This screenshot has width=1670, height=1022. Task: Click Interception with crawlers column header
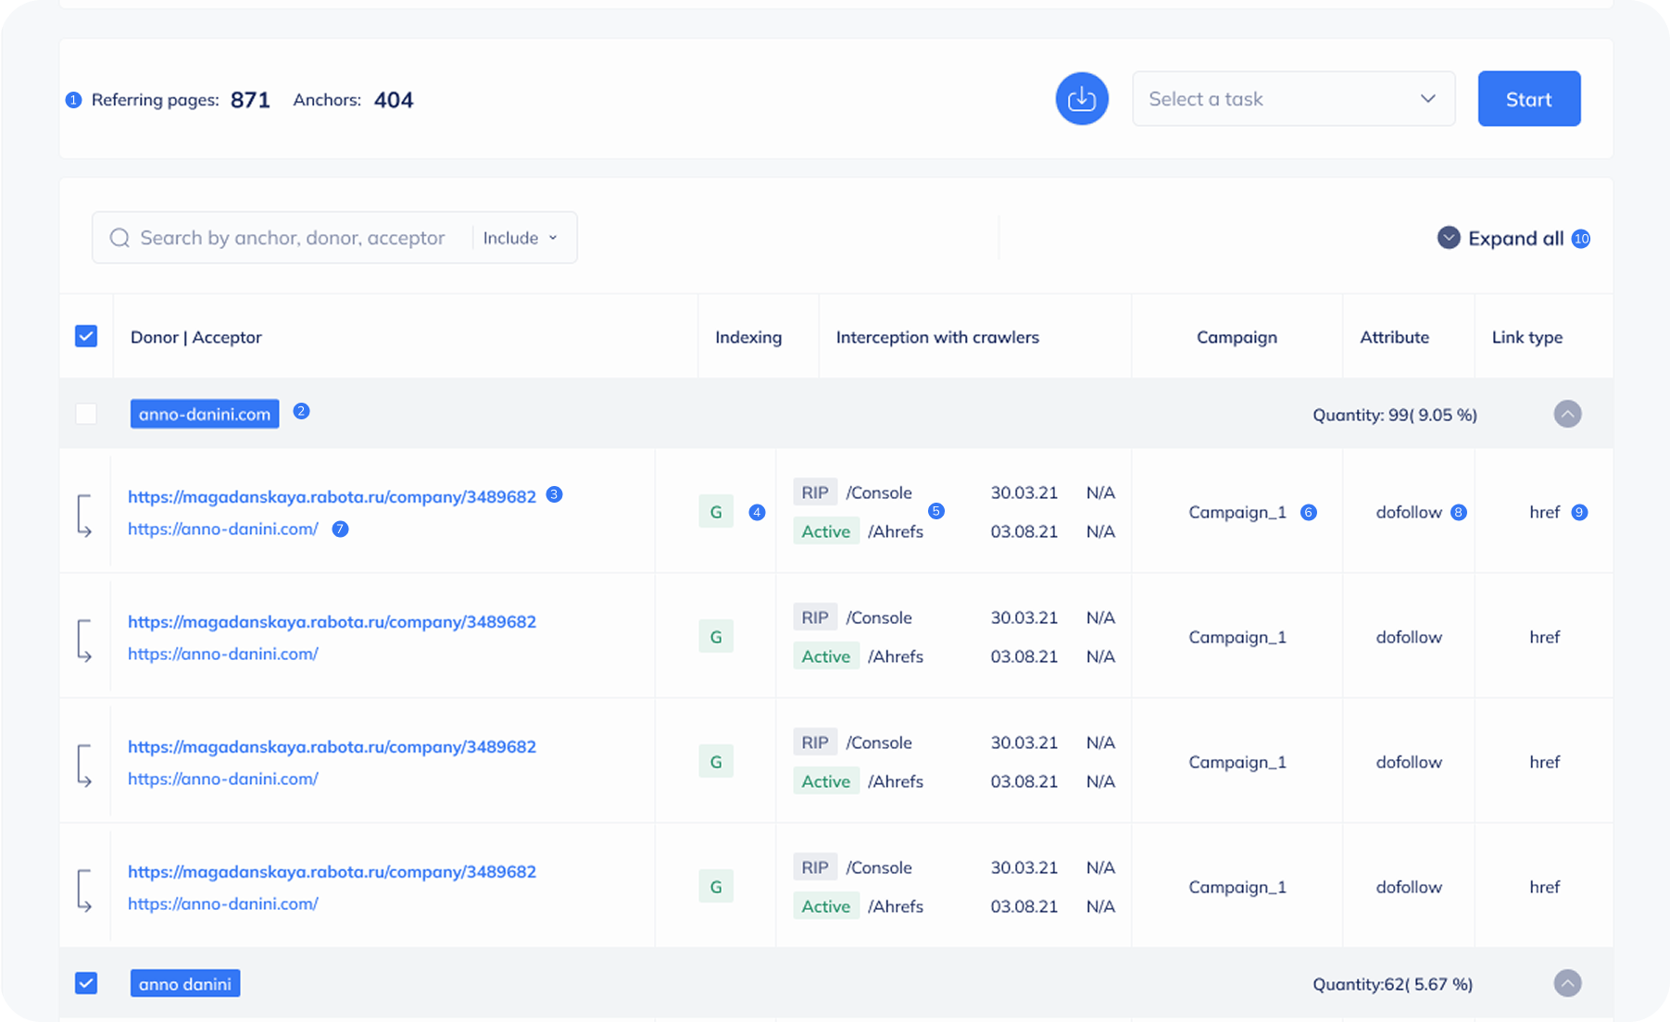tap(937, 337)
